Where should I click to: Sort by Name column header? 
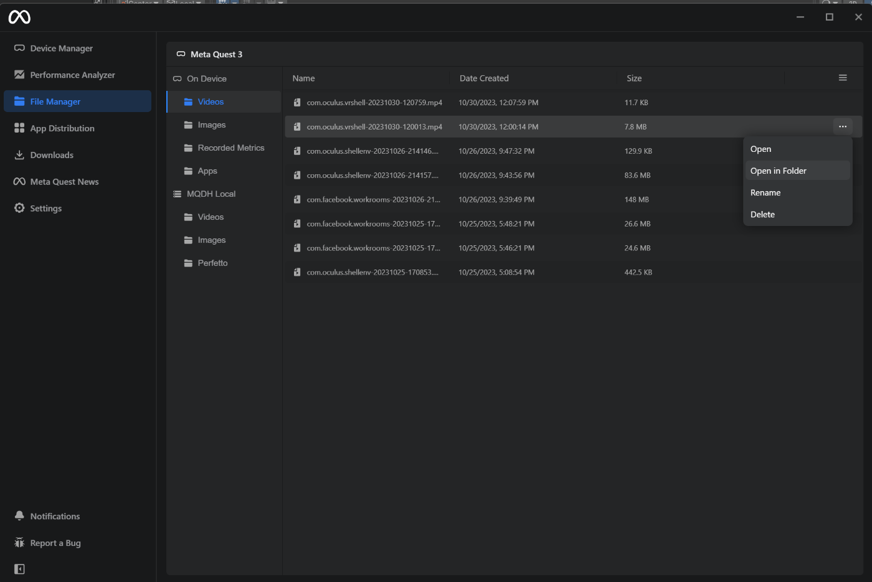click(304, 78)
